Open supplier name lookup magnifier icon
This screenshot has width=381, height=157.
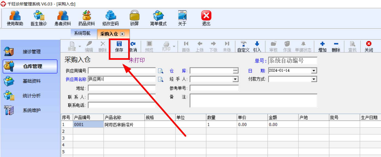point(161,79)
